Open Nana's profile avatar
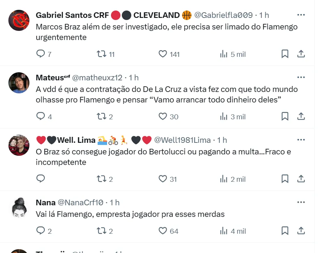 coord(19,208)
